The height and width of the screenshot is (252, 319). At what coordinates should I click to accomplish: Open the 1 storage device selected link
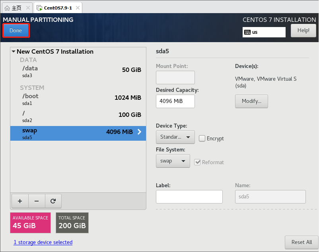43,242
